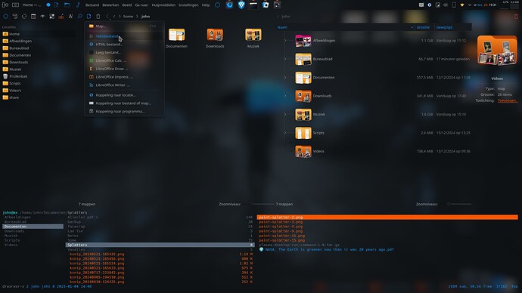The width and height of the screenshot is (522, 293).
Task: Click the Toevoegen... link in information panel
Action: pos(508,100)
